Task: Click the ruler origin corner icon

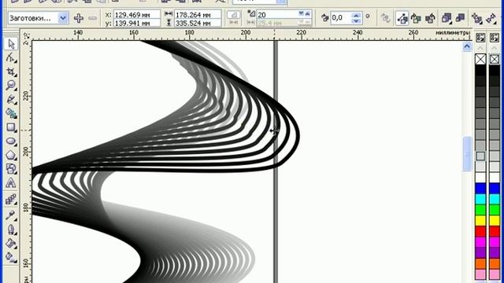Action: coord(26,35)
